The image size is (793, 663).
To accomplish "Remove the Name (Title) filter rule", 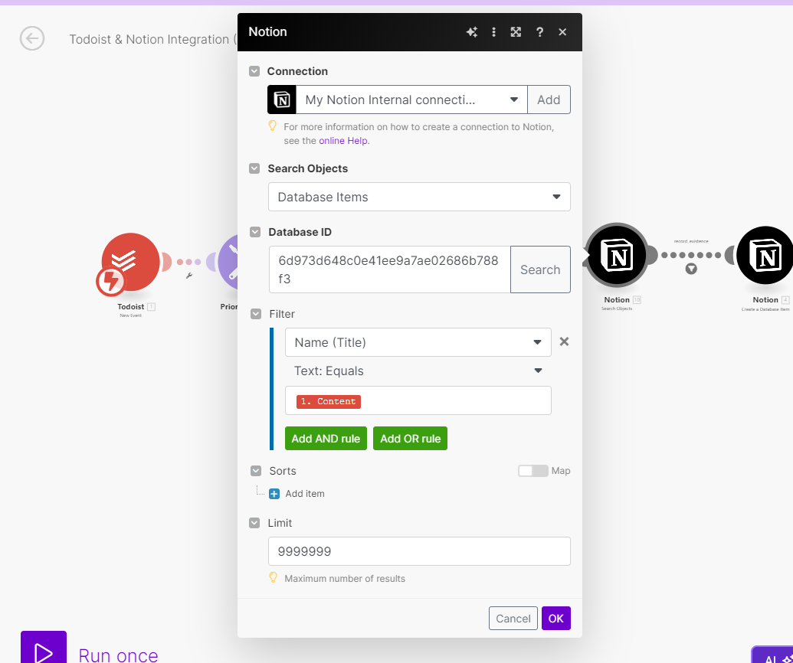I will pos(565,341).
